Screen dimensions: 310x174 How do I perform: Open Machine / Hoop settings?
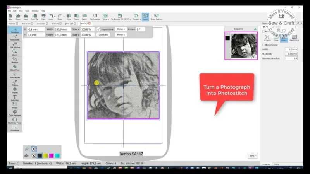tap(15, 121)
